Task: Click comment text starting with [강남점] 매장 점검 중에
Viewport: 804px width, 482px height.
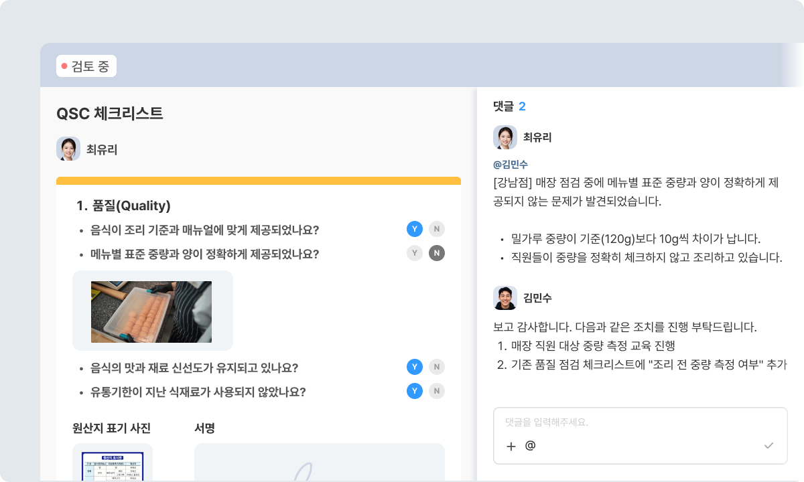Action: [x=635, y=191]
